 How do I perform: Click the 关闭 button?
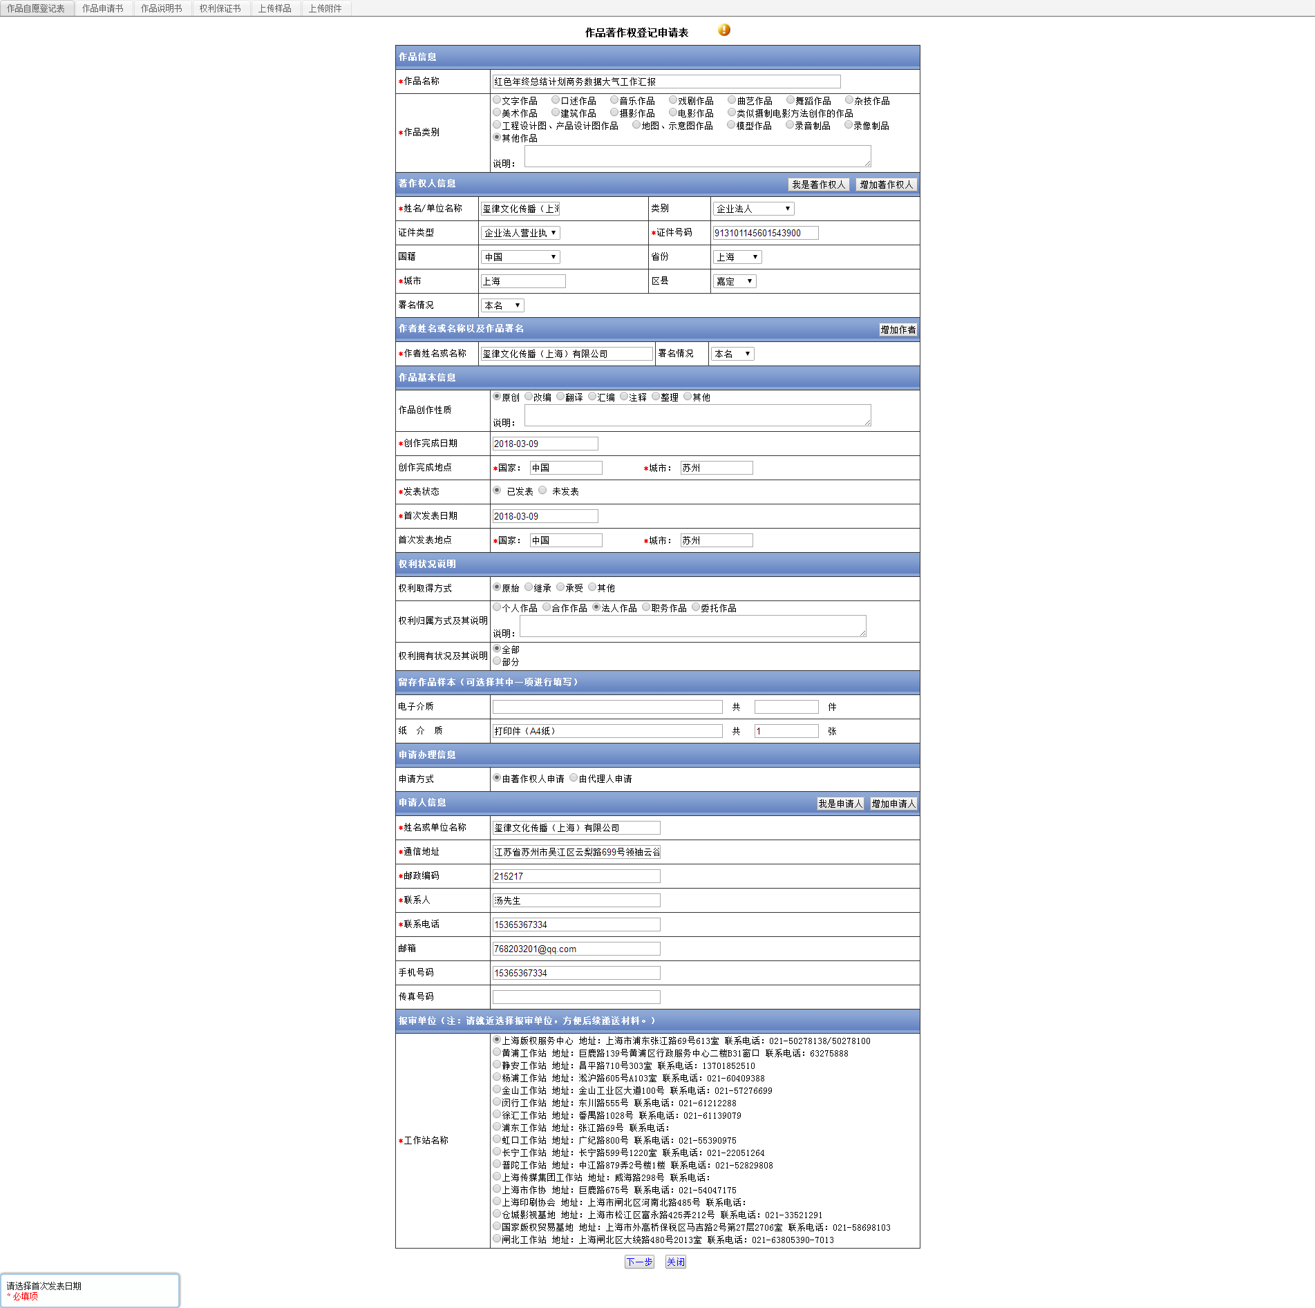coord(675,1262)
